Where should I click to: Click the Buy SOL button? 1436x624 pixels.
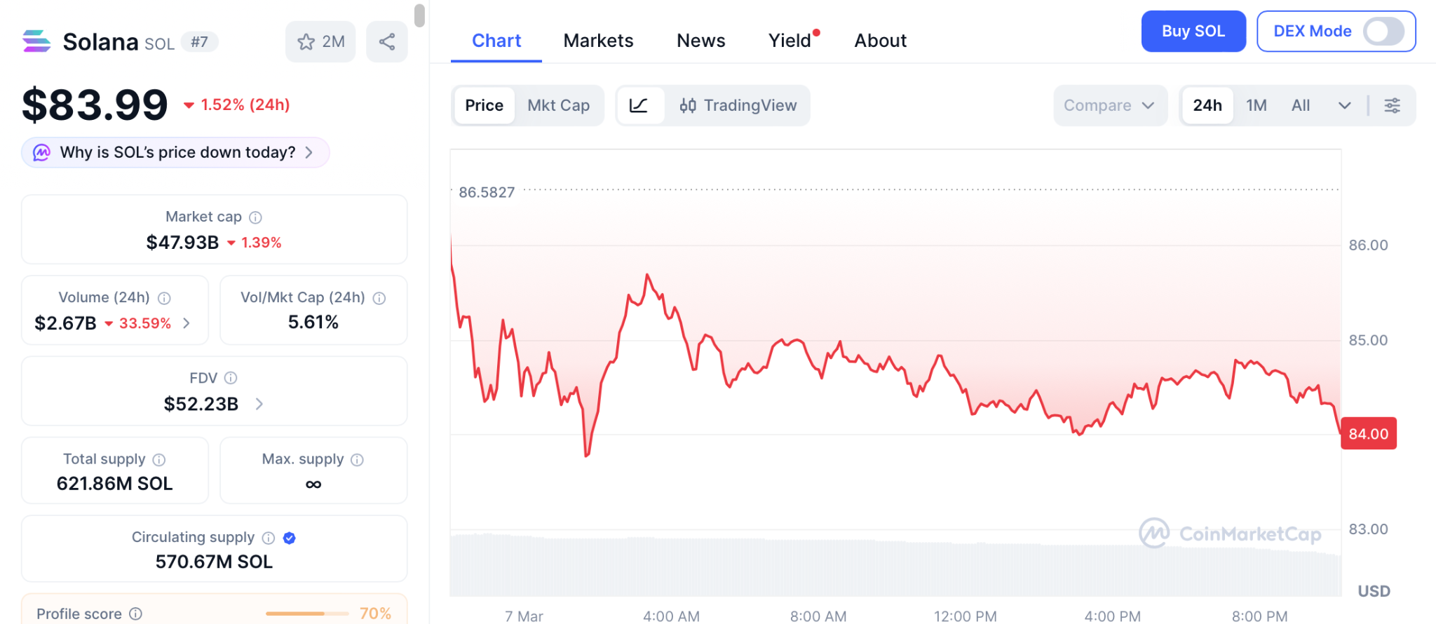coord(1193,32)
